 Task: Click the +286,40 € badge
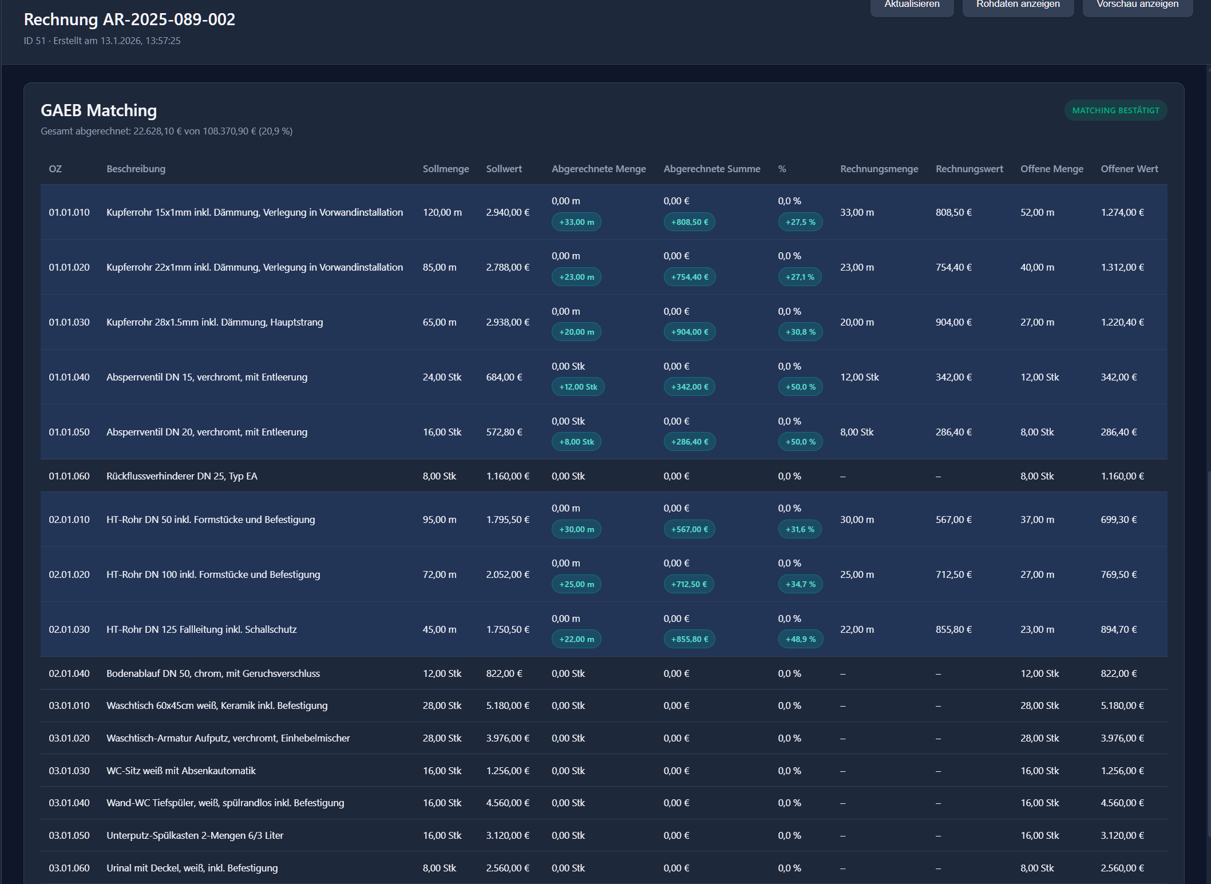click(x=689, y=442)
